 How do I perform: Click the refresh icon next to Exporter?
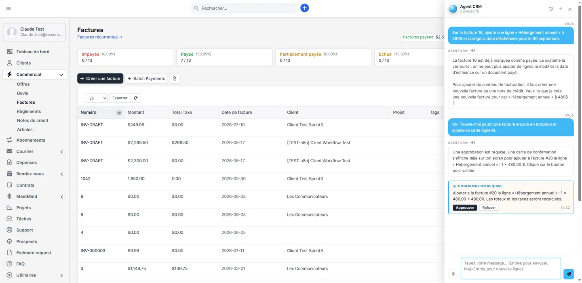click(x=136, y=98)
